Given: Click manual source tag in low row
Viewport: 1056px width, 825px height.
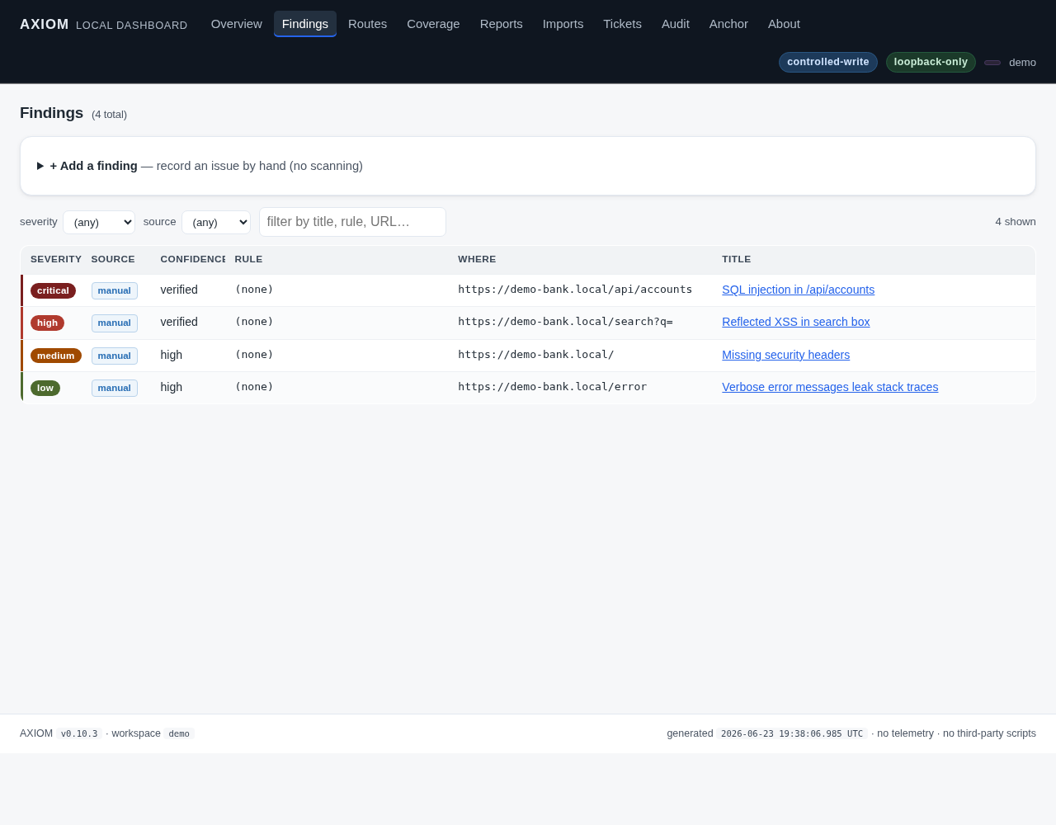Looking at the screenshot, I should pos(115,388).
